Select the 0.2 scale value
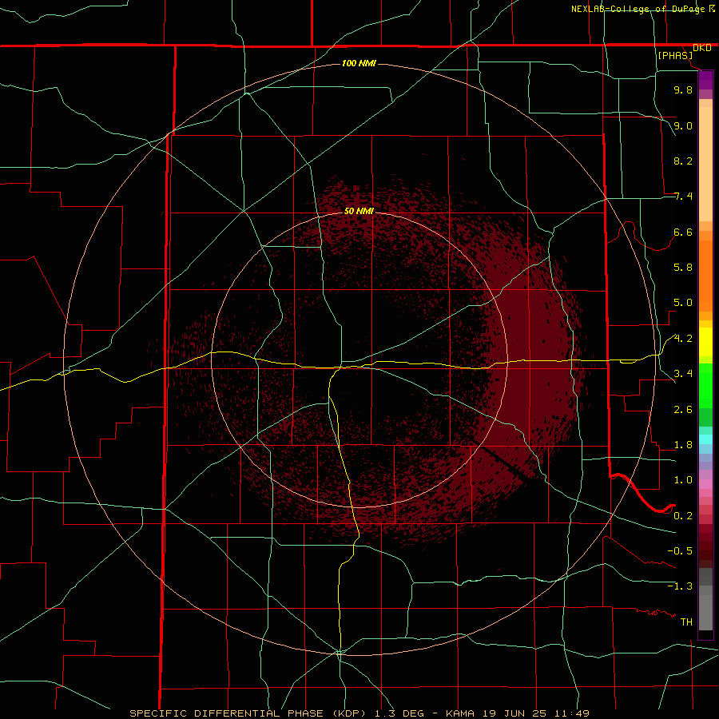 point(683,515)
